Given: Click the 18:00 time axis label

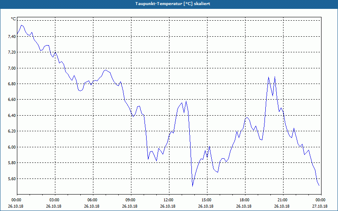Looking at the screenshot, I should tap(245, 200).
